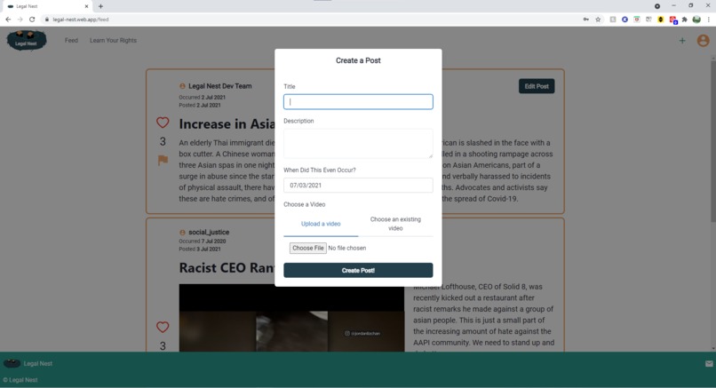Image resolution: width=716 pixels, height=388 pixels.
Task: Click the footer 'Legal Nest' text
Action: click(x=38, y=363)
